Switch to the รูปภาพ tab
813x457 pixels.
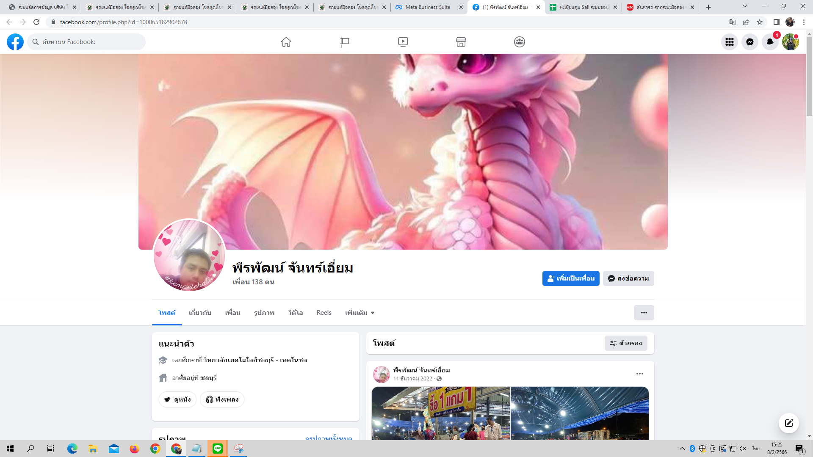[x=264, y=313]
